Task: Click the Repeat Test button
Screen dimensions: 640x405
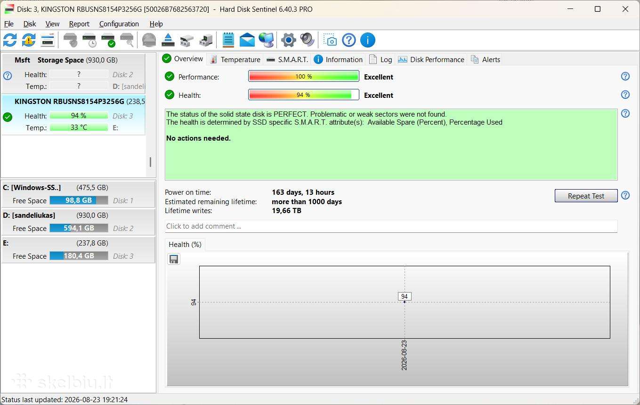Action: [x=586, y=196]
